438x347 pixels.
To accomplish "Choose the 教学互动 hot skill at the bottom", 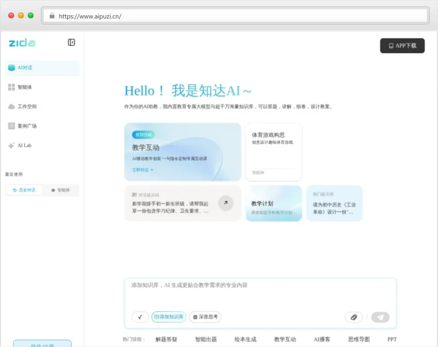I will 285,339.
